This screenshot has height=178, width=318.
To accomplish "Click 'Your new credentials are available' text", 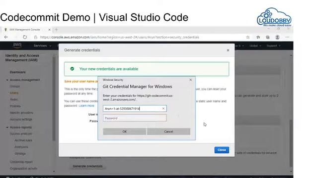I will (x=109, y=69).
